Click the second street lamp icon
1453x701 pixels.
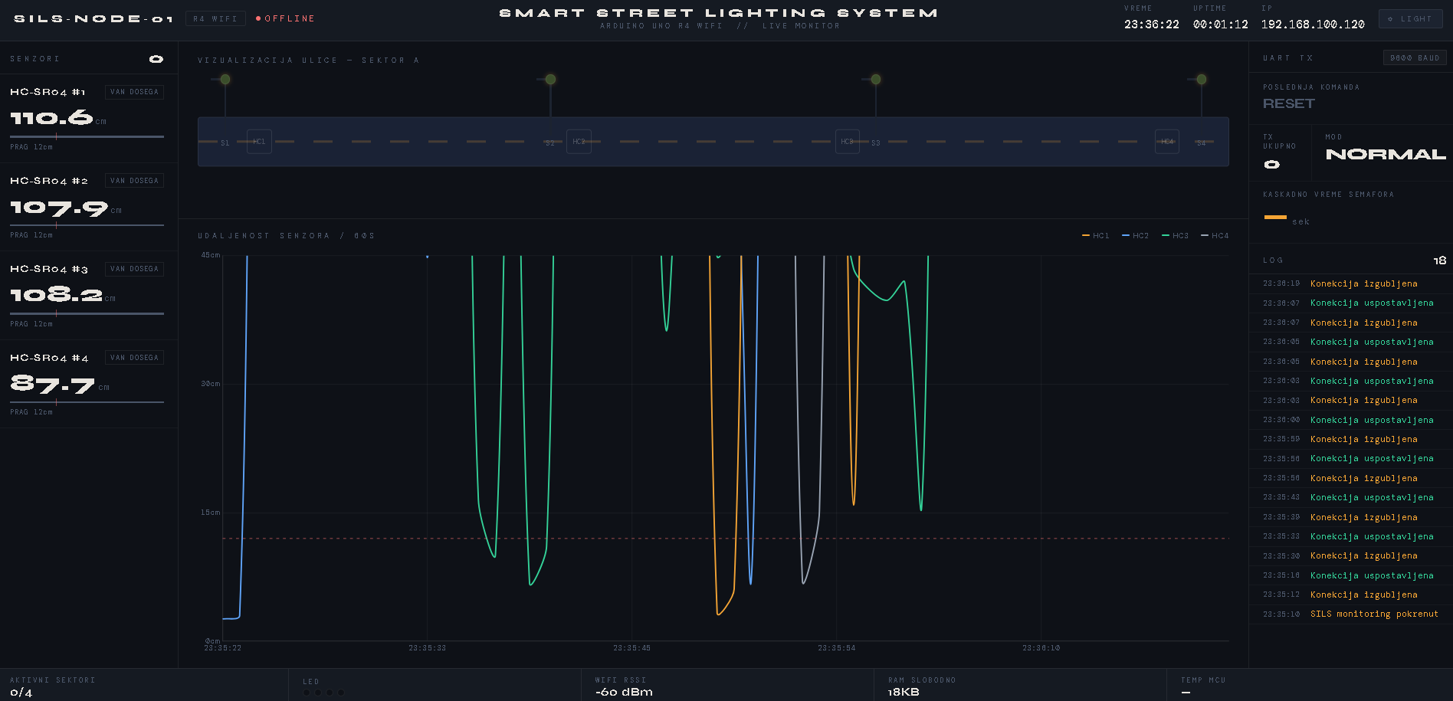tap(550, 80)
